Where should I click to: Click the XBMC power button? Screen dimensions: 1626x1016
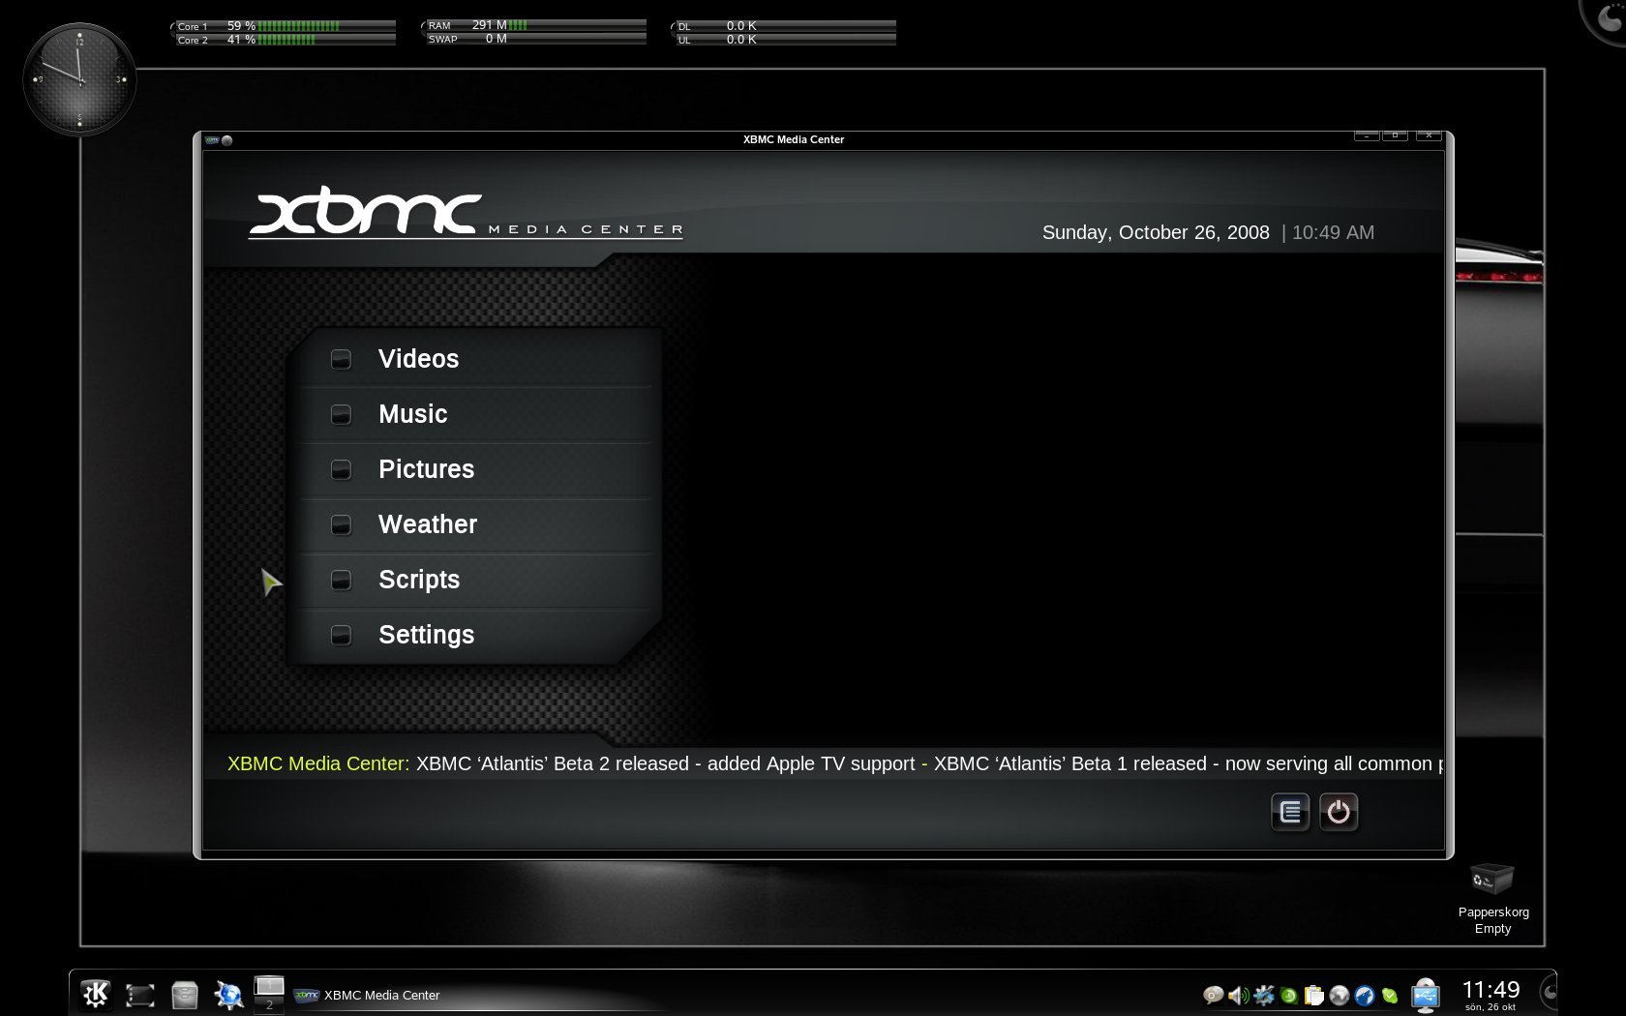[x=1339, y=812]
